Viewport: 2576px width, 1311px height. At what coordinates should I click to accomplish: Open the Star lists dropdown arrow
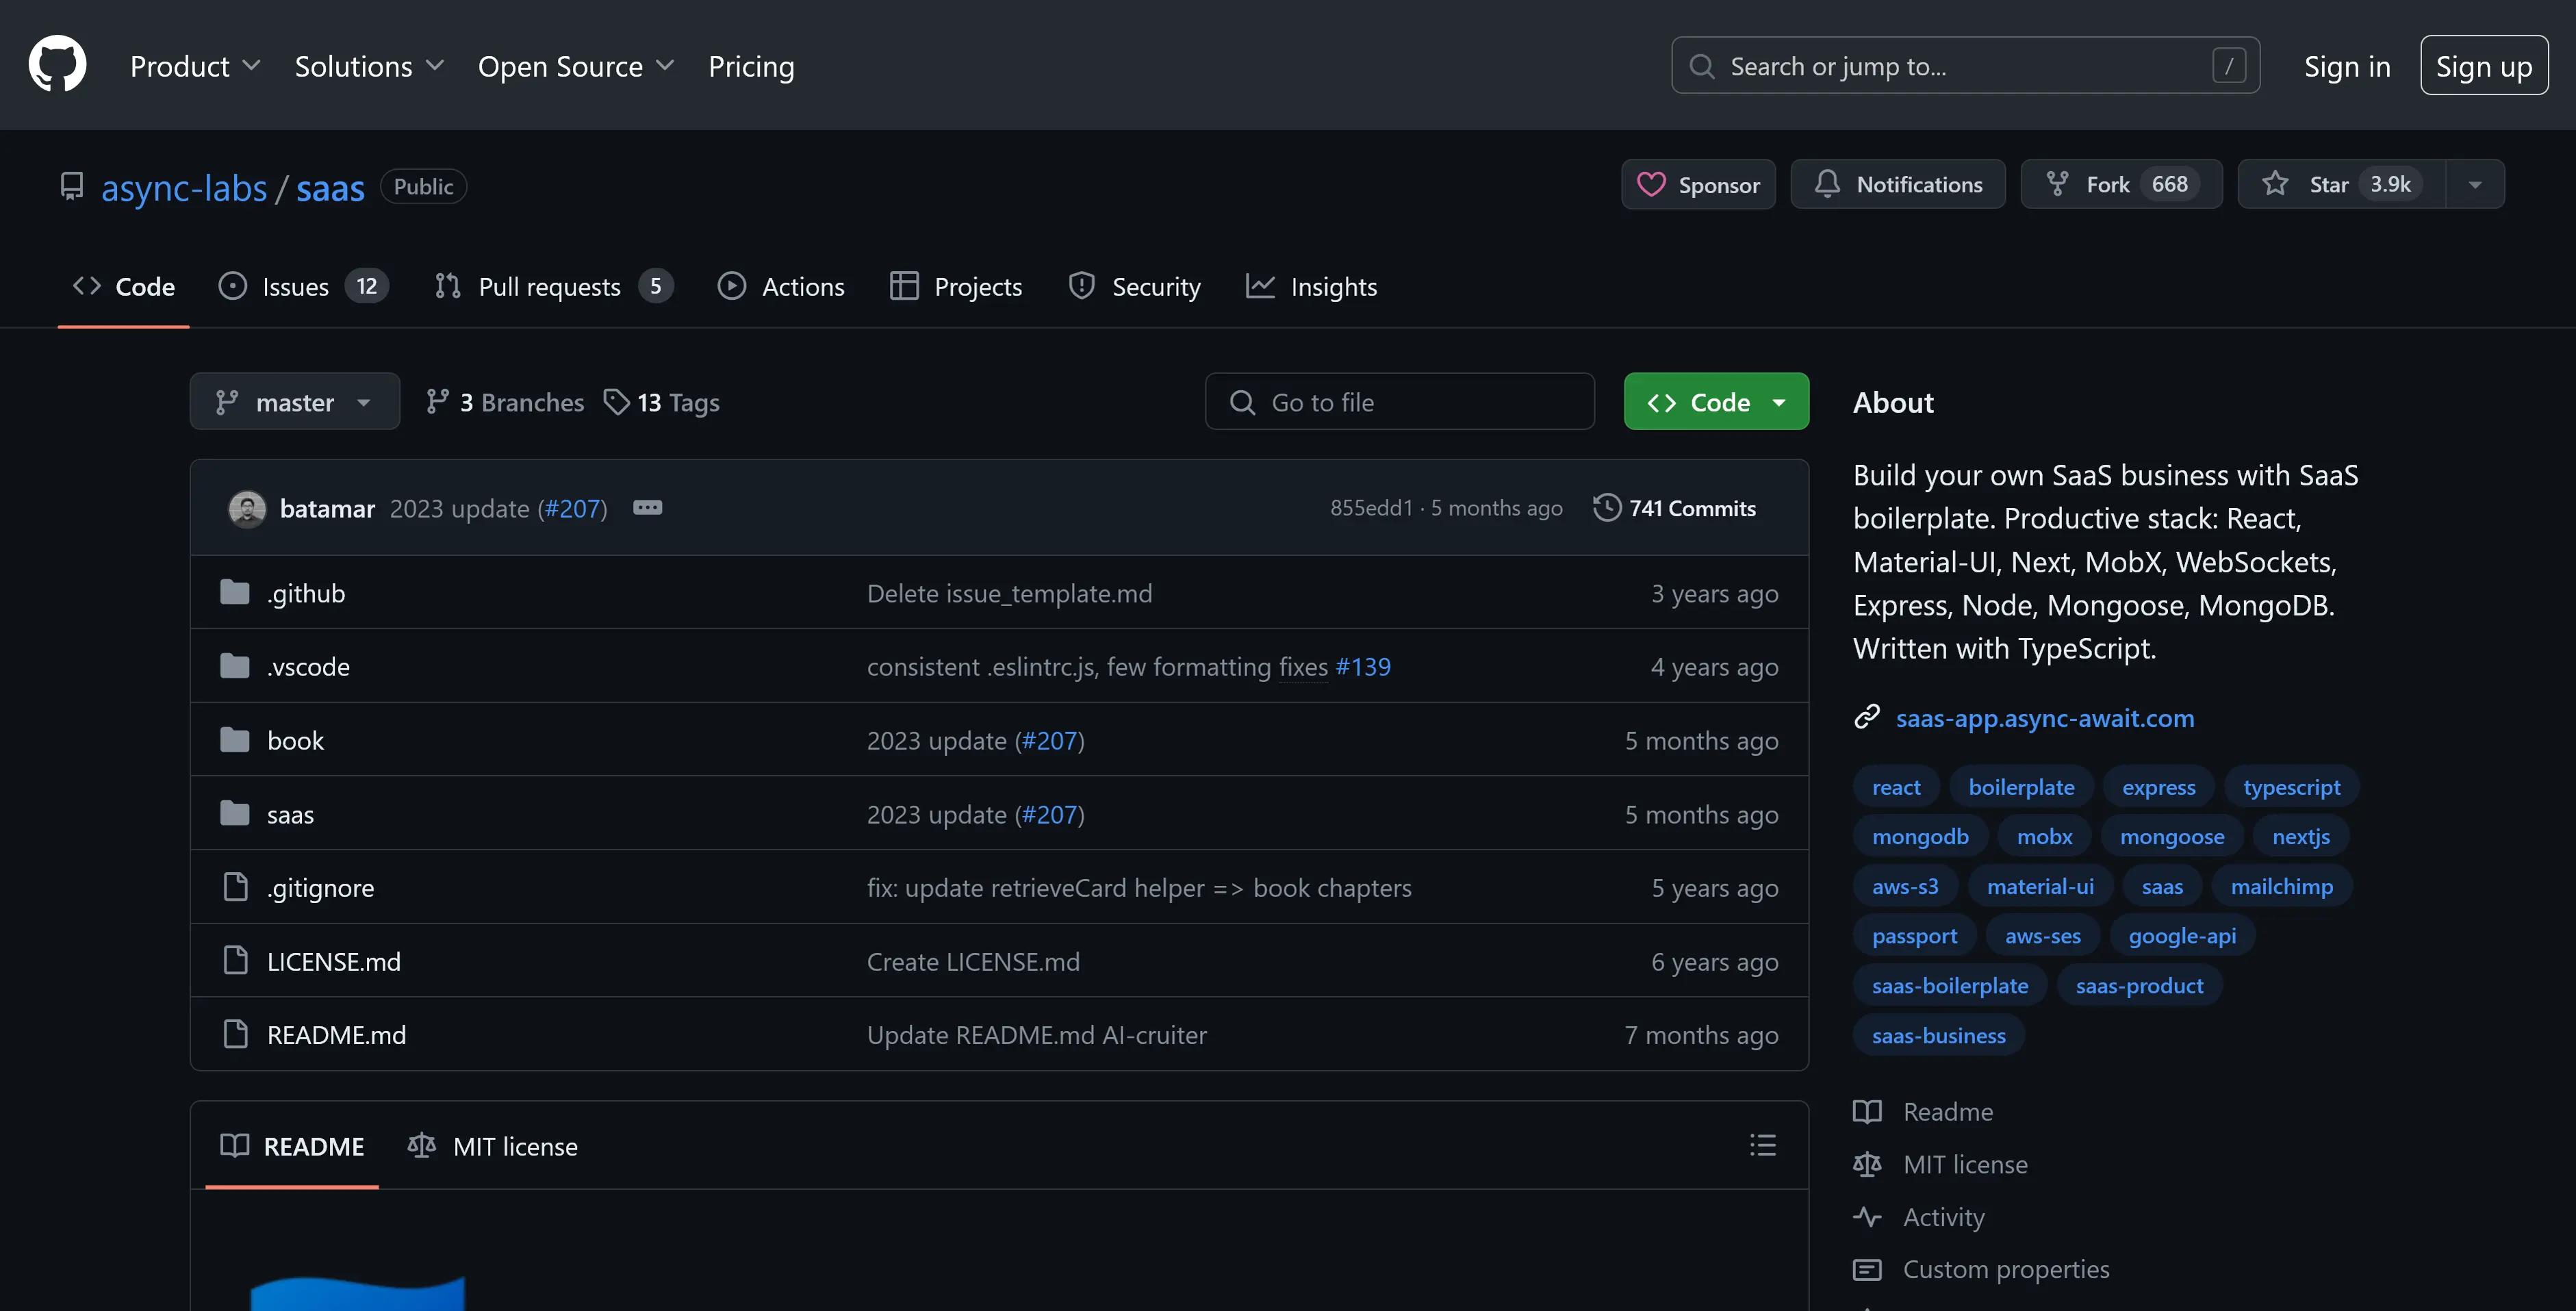2475,184
